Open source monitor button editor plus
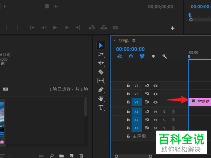The width and height of the screenshot is (211, 158). click(173, 28)
